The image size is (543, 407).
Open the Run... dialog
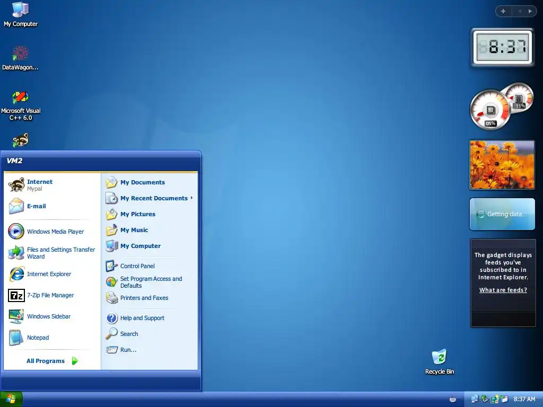tap(149, 350)
